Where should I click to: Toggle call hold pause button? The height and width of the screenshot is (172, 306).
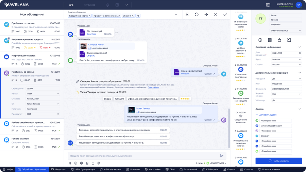[117, 5]
